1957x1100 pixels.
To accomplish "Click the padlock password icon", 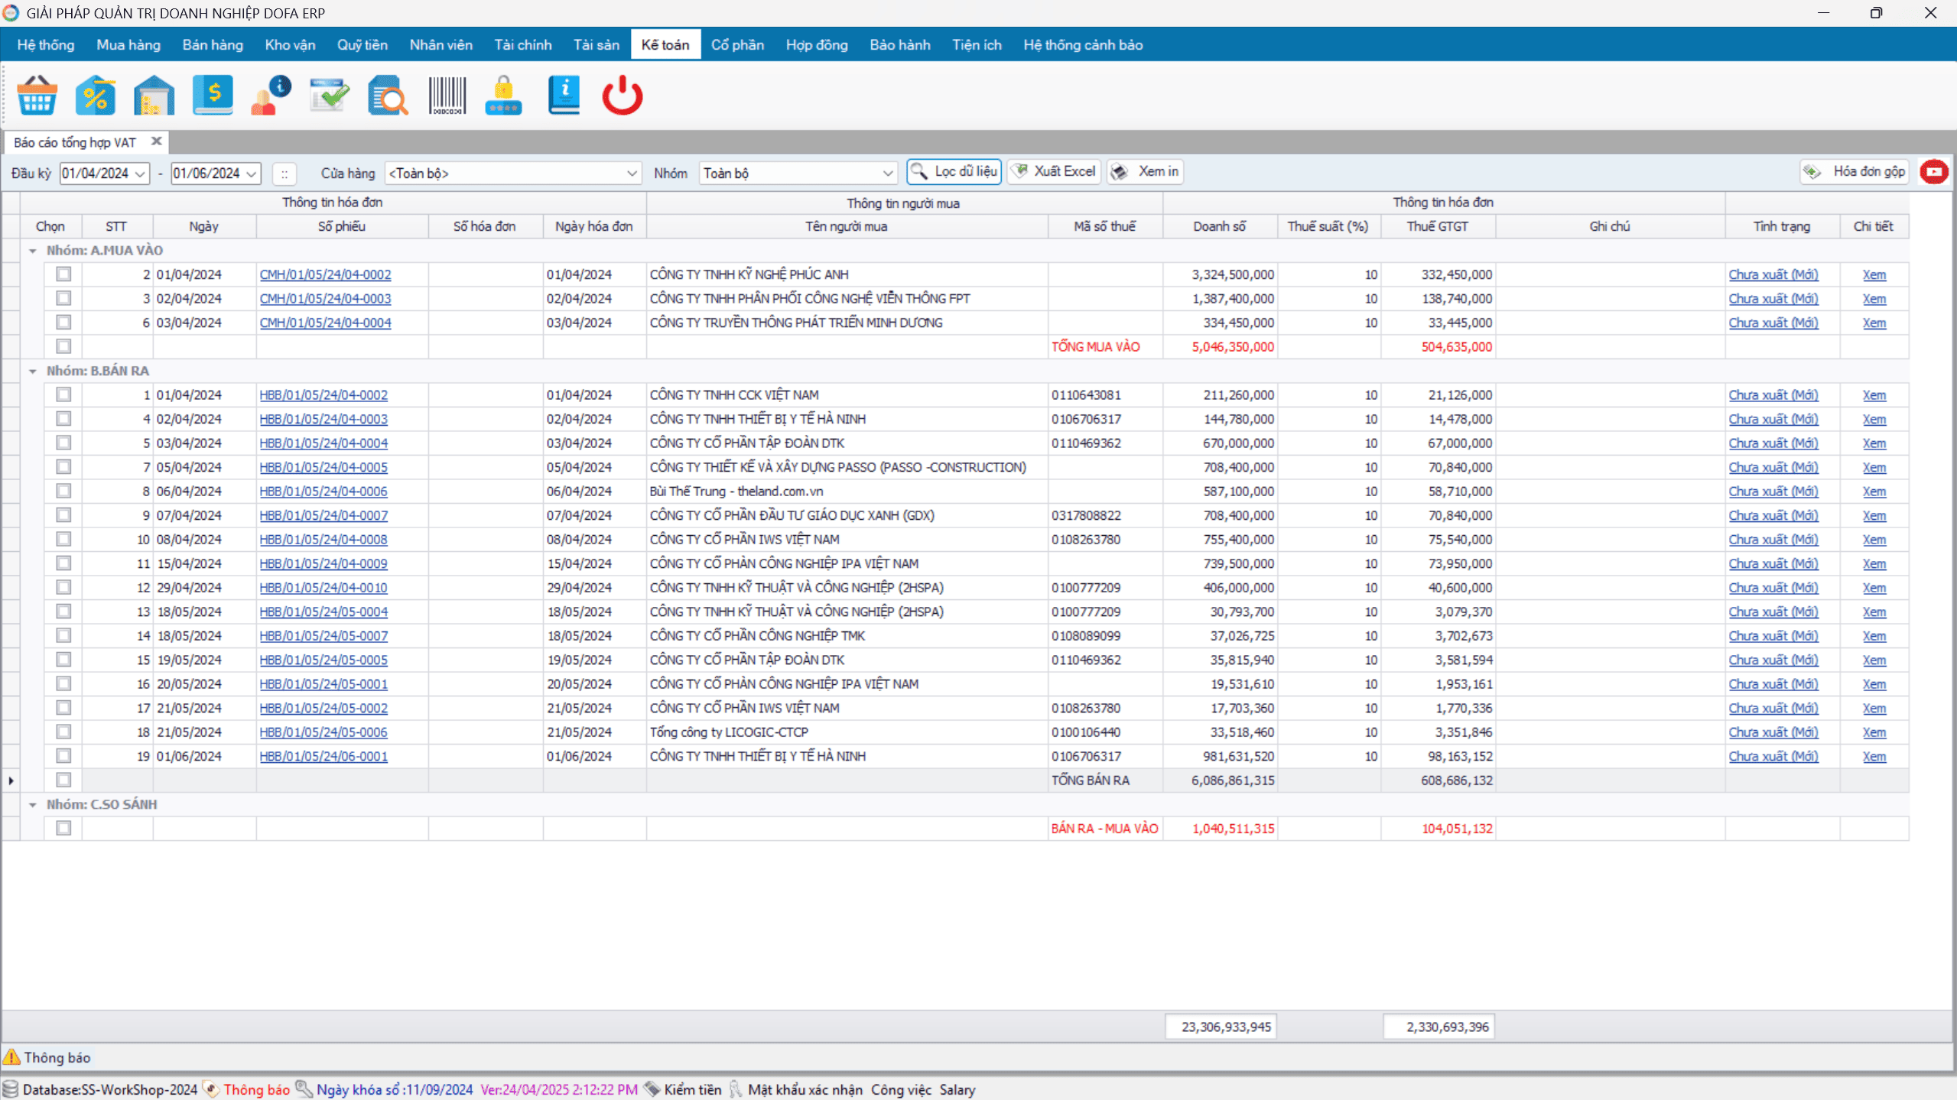I will 504,96.
